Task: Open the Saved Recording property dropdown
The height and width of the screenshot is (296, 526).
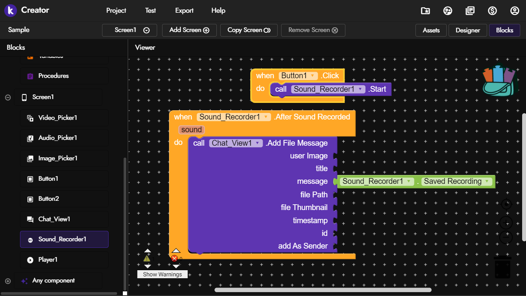Action: point(487,181)
